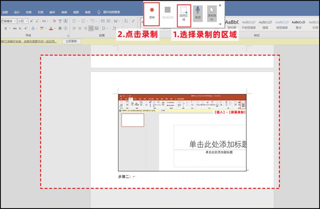Sort text with A-Z icon
Screen dimensions: 320x209
coord(126,21)
